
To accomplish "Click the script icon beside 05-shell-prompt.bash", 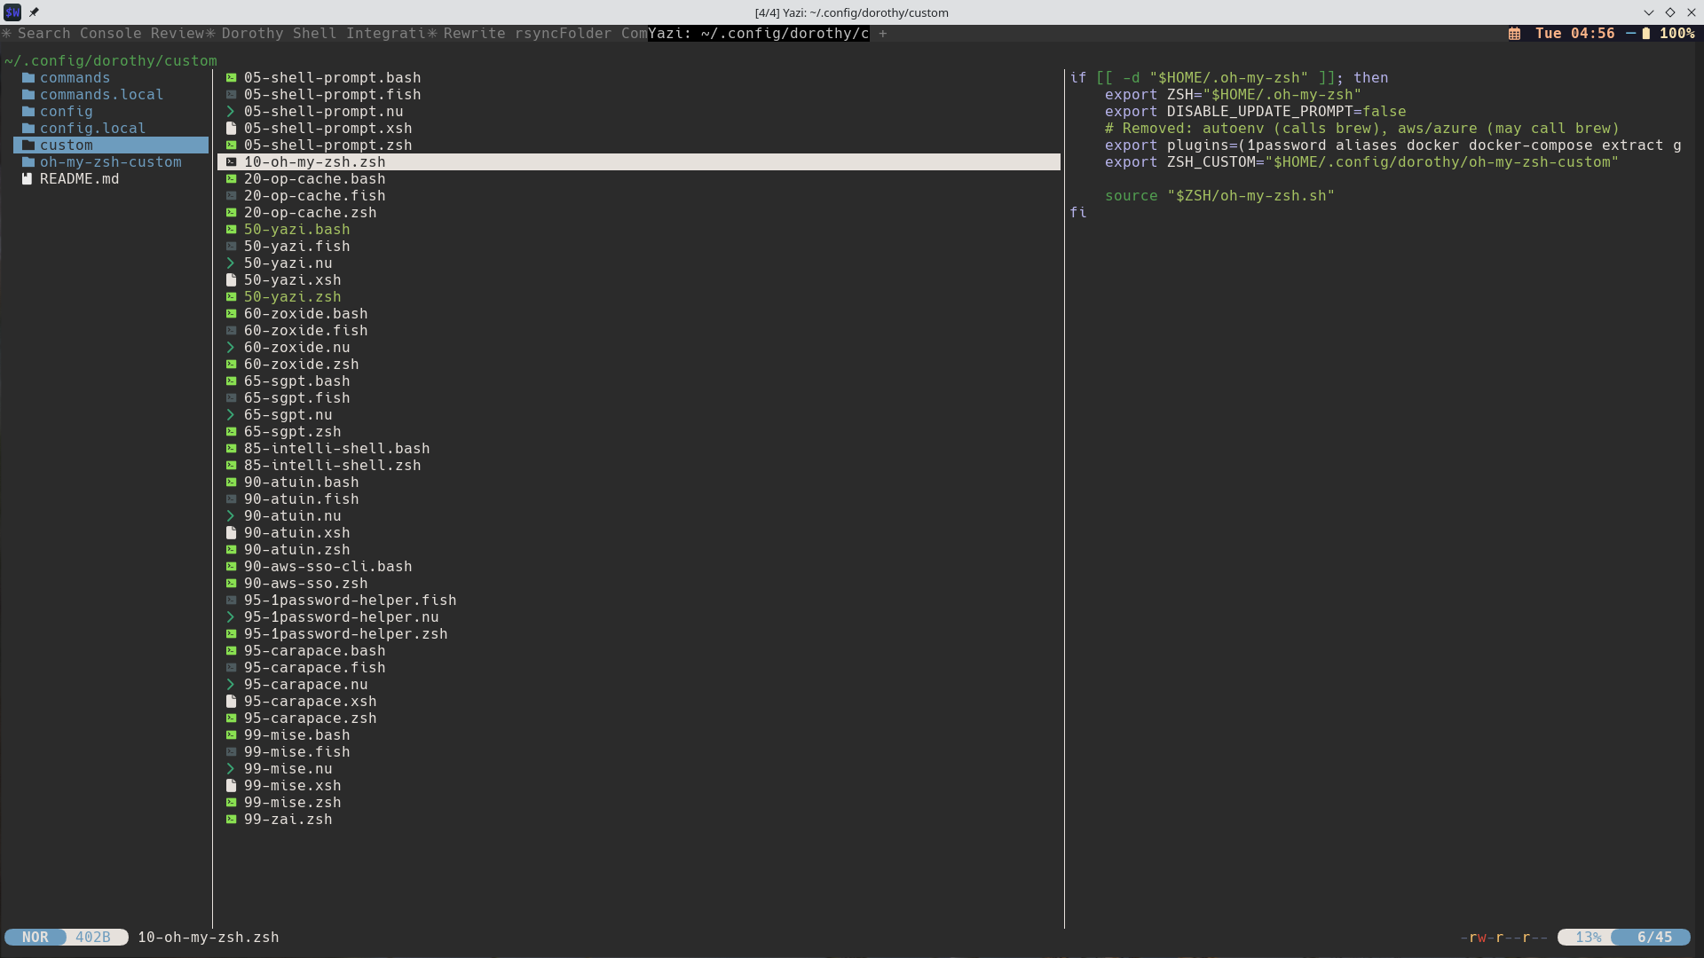I will coord(232,77).
